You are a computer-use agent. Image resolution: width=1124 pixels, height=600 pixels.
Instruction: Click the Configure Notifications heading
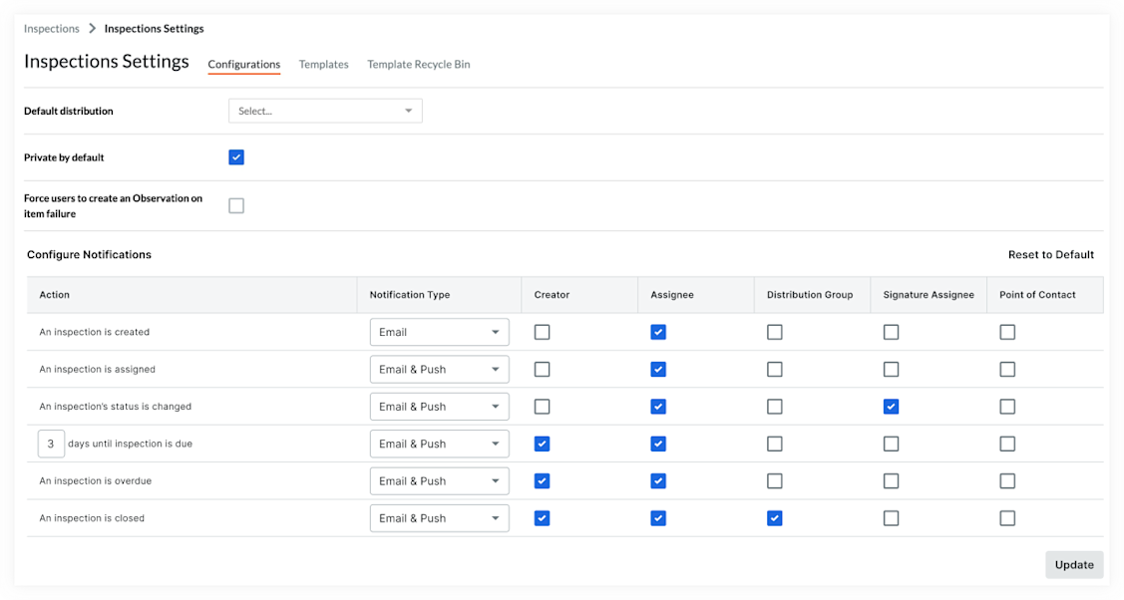(89, 255)
